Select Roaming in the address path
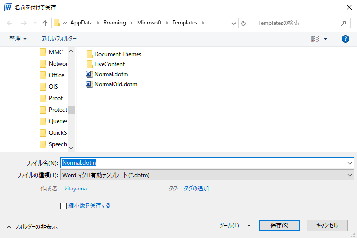The width and height of the screenshot is (357, 238). [115, 23]
